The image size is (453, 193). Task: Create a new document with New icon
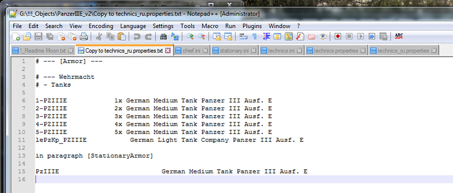(x=16, y=36)
